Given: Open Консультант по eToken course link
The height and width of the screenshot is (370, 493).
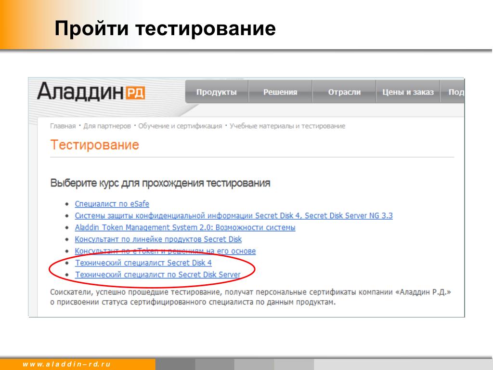Looking at the screenshot, I should coord(165,251).
